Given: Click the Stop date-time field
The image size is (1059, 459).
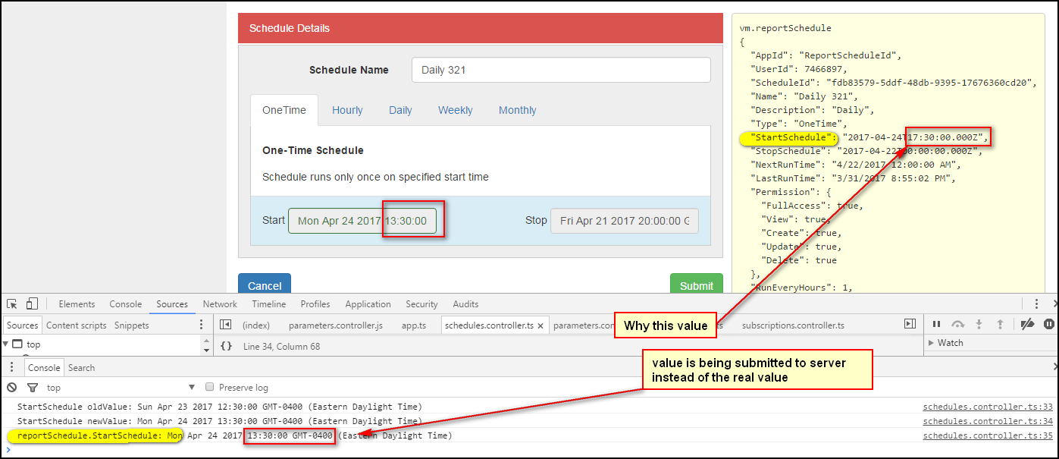Looking at the screenshot, I should (625, 221).
